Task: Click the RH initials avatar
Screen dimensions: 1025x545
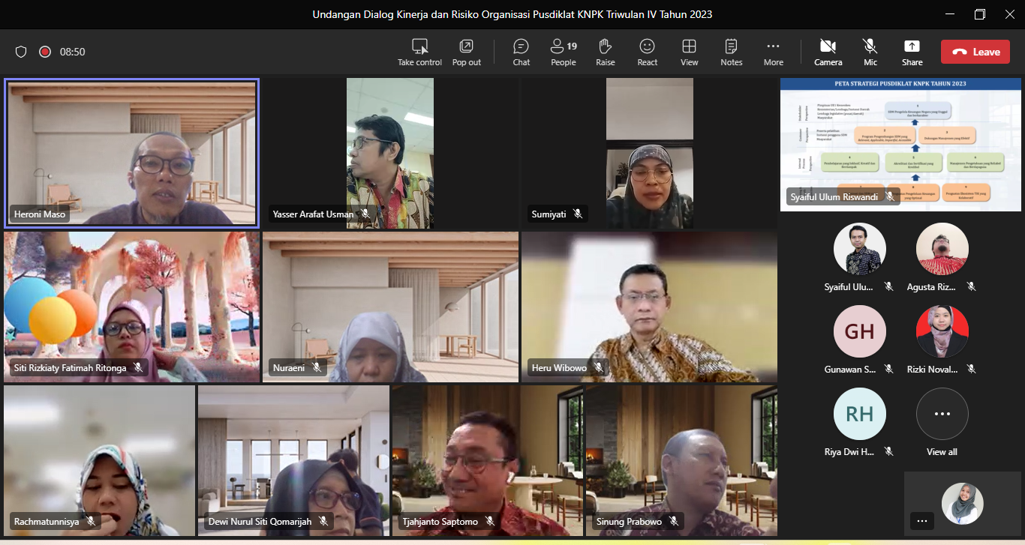Action: (x=860, y=414)
